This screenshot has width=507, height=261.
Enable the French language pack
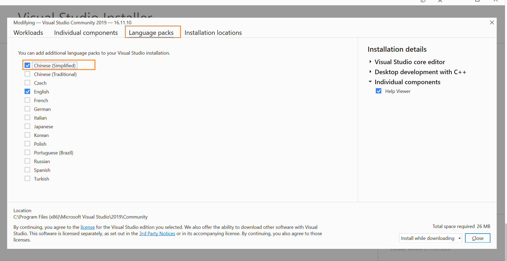27,100
